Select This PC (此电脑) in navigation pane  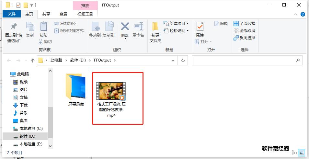(x=19, y=74)
